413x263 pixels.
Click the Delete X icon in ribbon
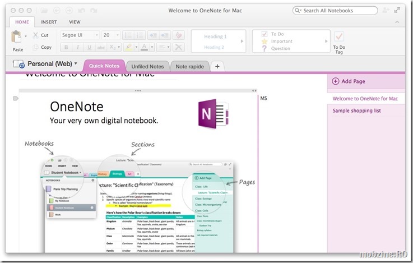pos(178,48)
